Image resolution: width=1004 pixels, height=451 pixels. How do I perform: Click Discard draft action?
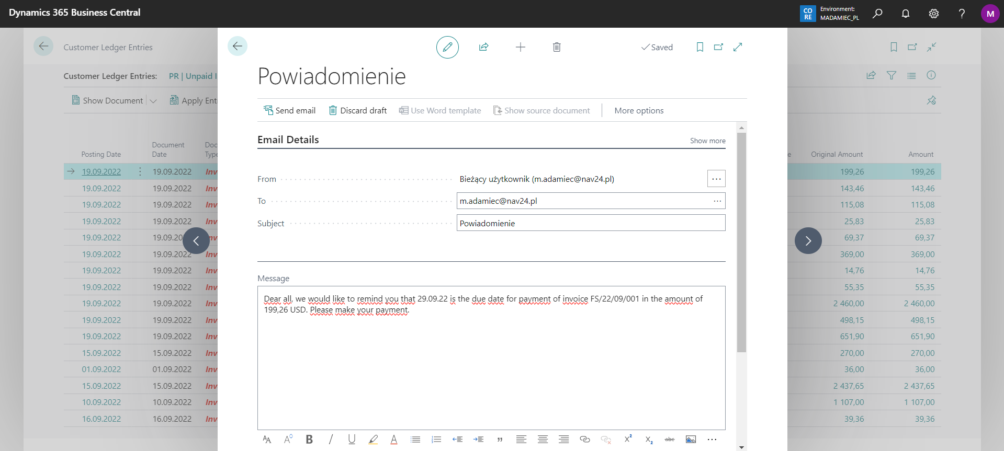tap(358, 110)
